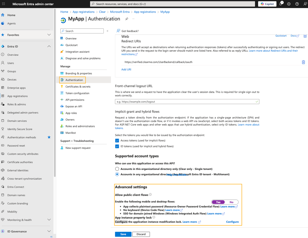
Task: Click the Got feedback icon
Action: pos(118,31)
